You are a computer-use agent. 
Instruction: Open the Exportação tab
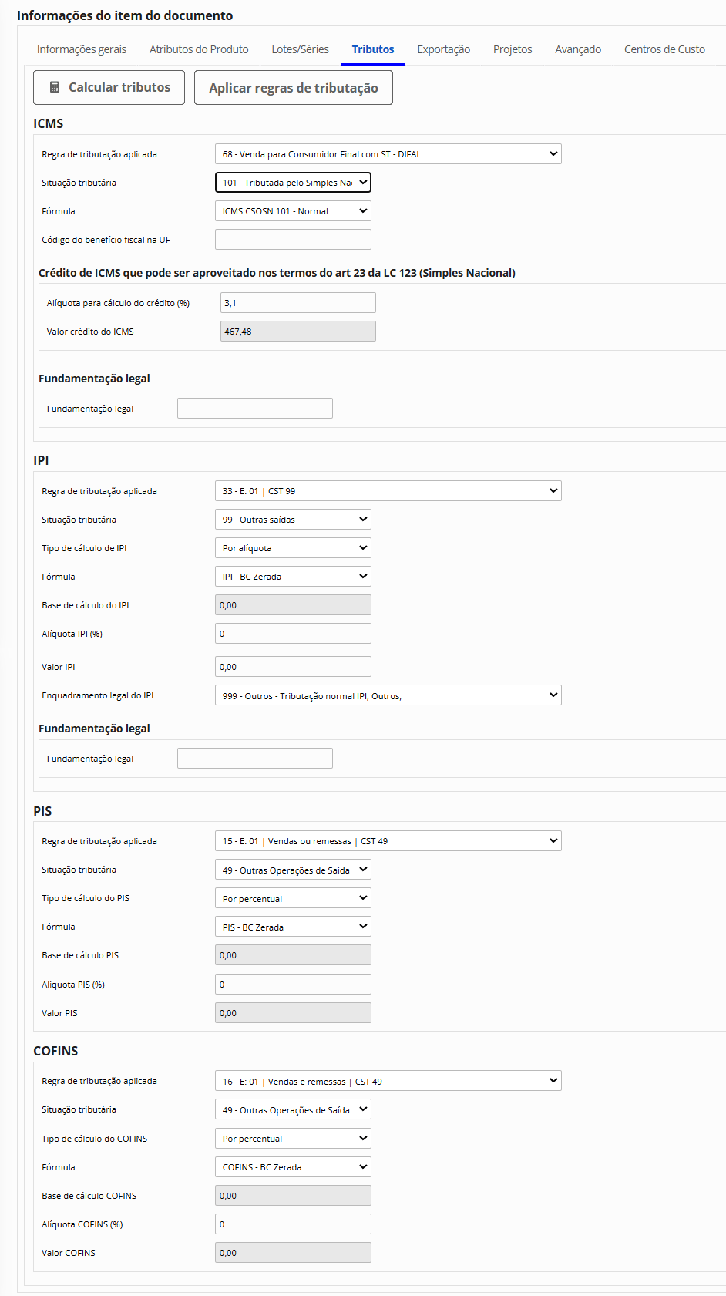[x=443, y=49]
